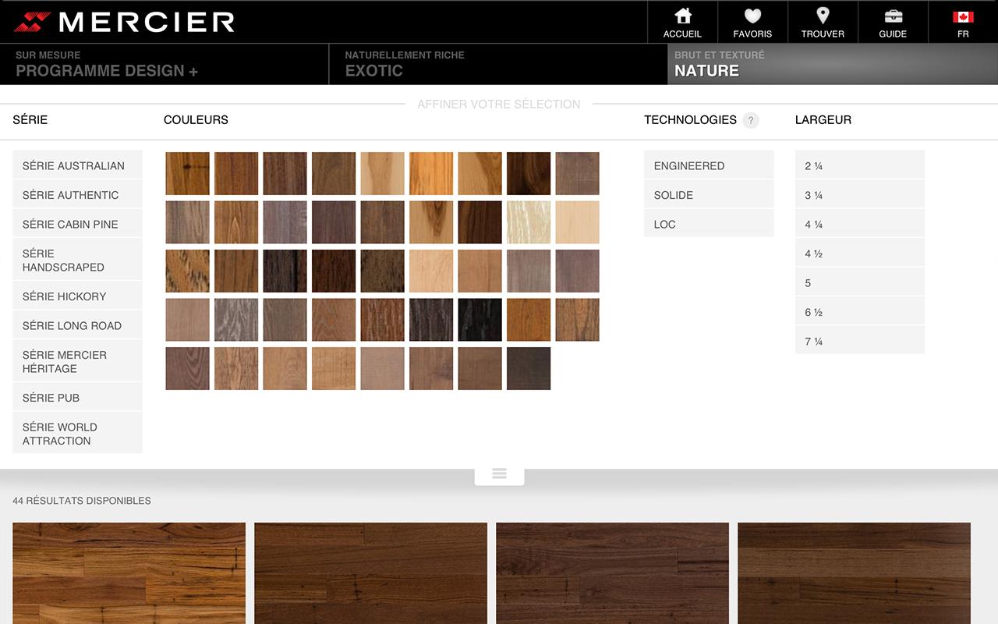Select Série World Attraction
Image resolution: width=998 pixels, height=624 pixels.
coord(77,434)
